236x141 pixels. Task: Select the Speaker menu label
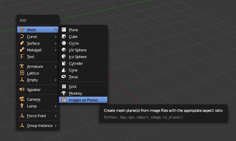34,90
